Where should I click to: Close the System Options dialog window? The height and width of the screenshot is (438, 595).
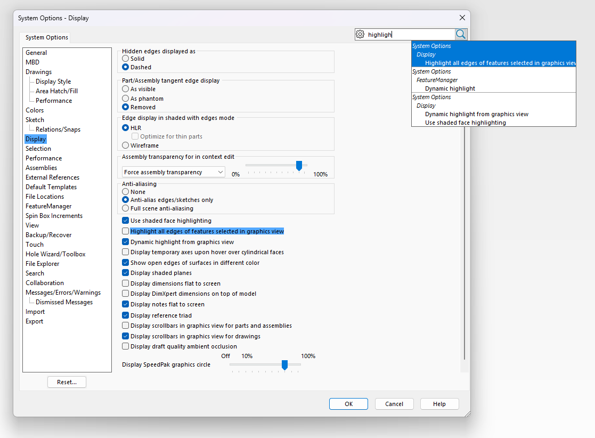(x=461, y=18)
